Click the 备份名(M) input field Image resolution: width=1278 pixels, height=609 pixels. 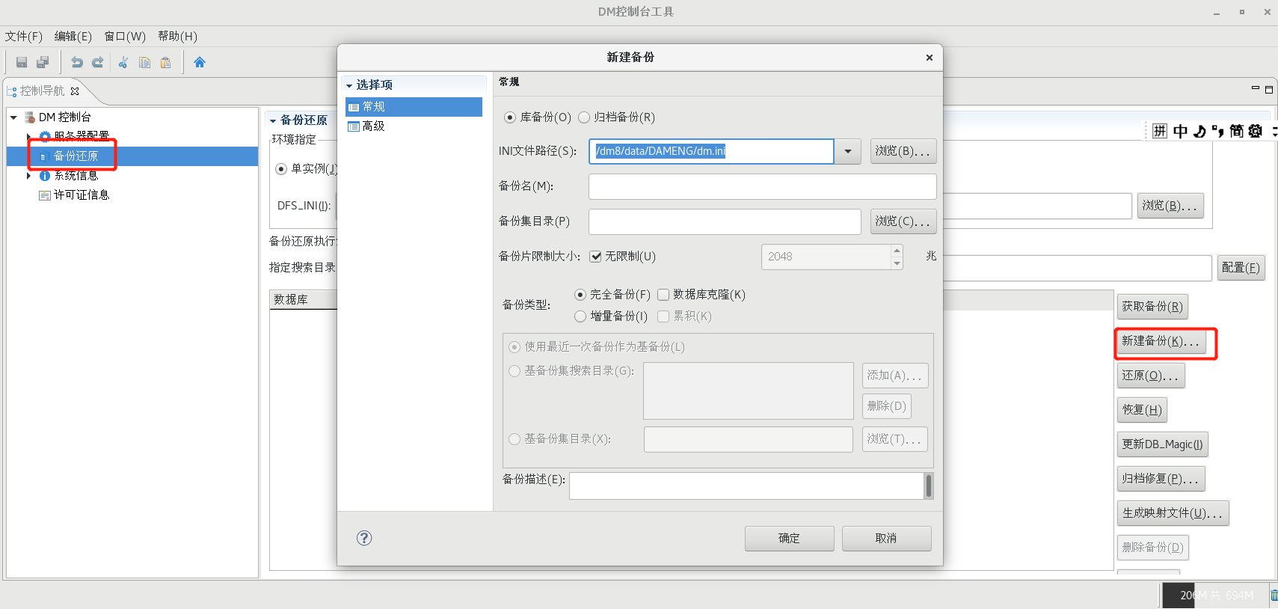click(x=763, y=186)
